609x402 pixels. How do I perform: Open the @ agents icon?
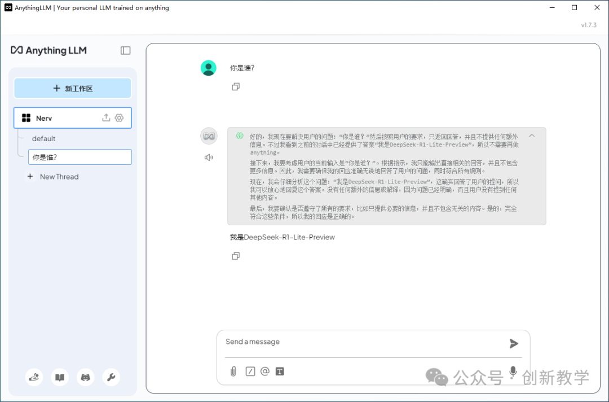[x=265, y=372]
